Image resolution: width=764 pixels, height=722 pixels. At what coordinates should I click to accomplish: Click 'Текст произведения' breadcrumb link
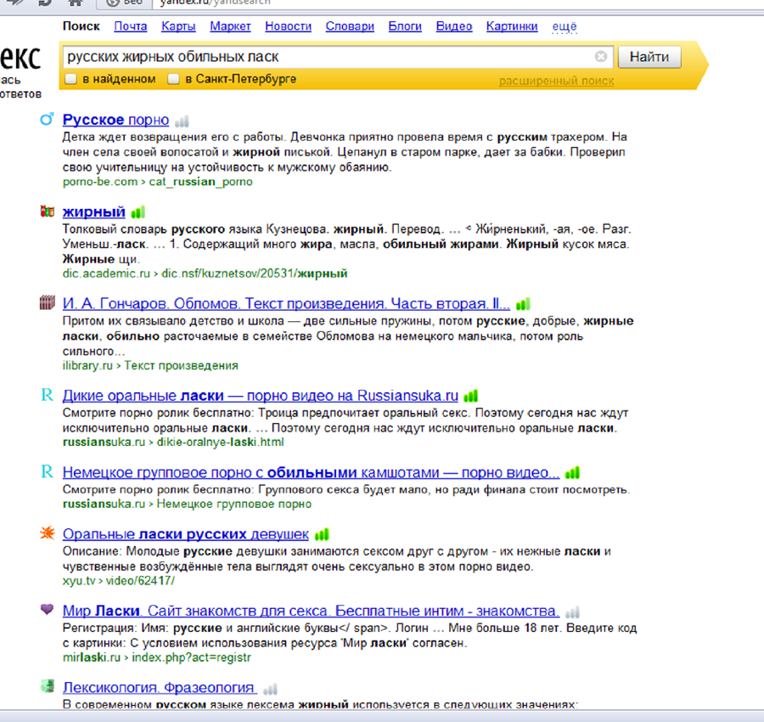point(182,365)
